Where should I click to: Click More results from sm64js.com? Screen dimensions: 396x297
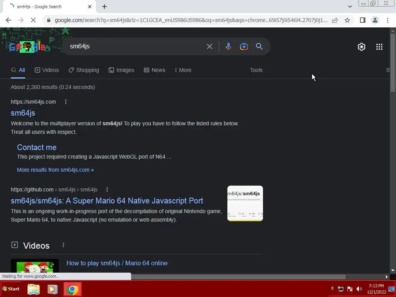click(55, 170)
